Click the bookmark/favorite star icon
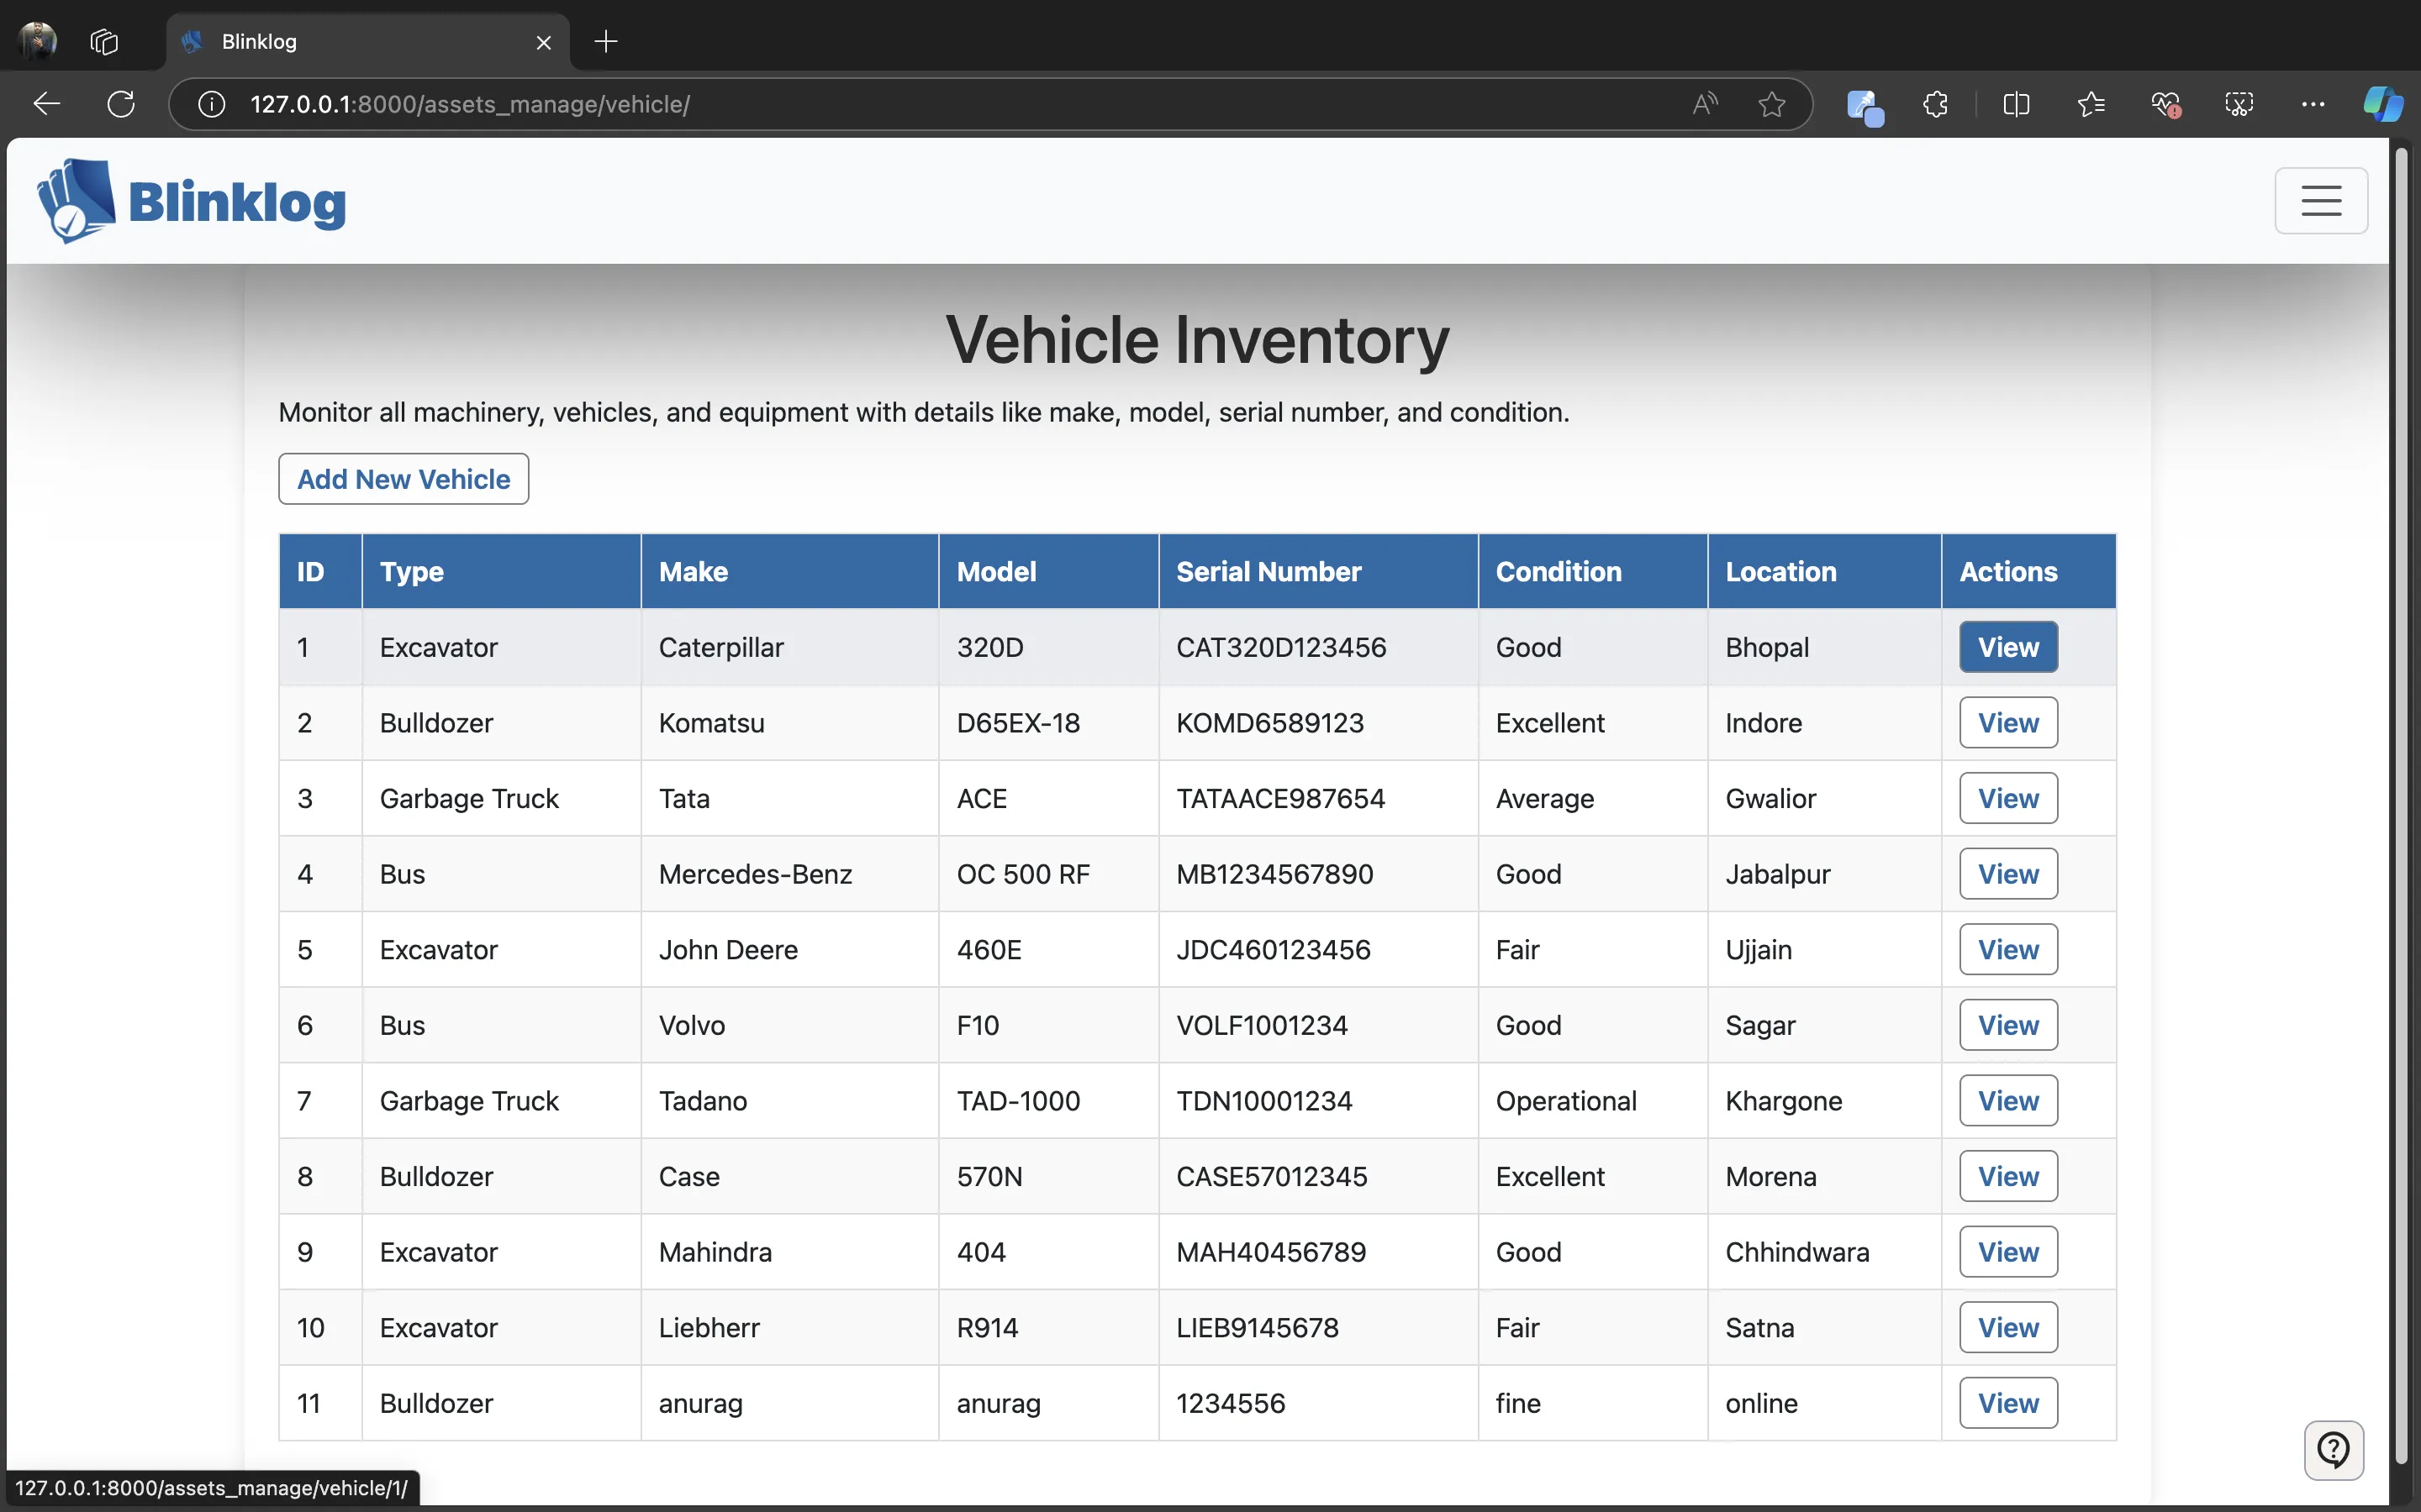2421x1512 pixels. 1773,102
